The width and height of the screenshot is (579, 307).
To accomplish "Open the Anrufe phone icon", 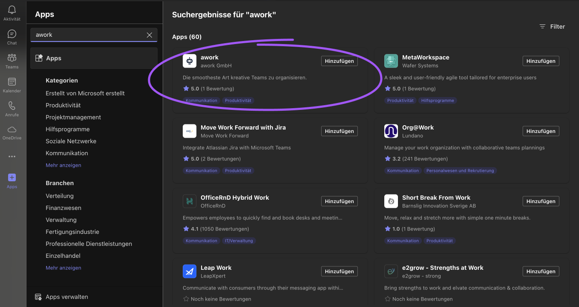I will 12,106.
